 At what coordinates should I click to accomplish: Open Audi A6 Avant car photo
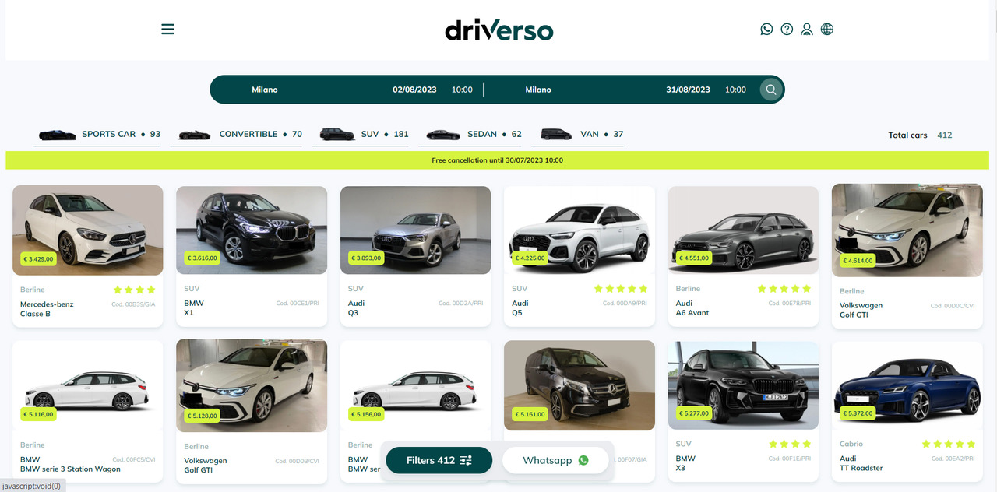743,230
